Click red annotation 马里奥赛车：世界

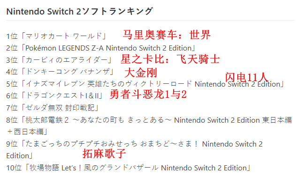tap(167, 35)
